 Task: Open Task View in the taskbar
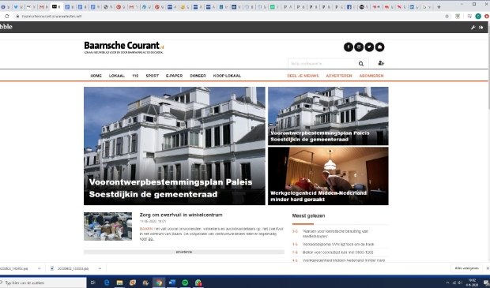pyautogui.click(x=92, y=282)
